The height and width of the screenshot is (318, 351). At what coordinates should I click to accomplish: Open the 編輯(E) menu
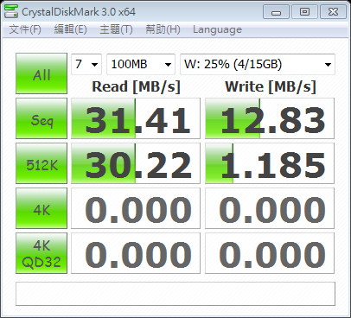(71, 29)
